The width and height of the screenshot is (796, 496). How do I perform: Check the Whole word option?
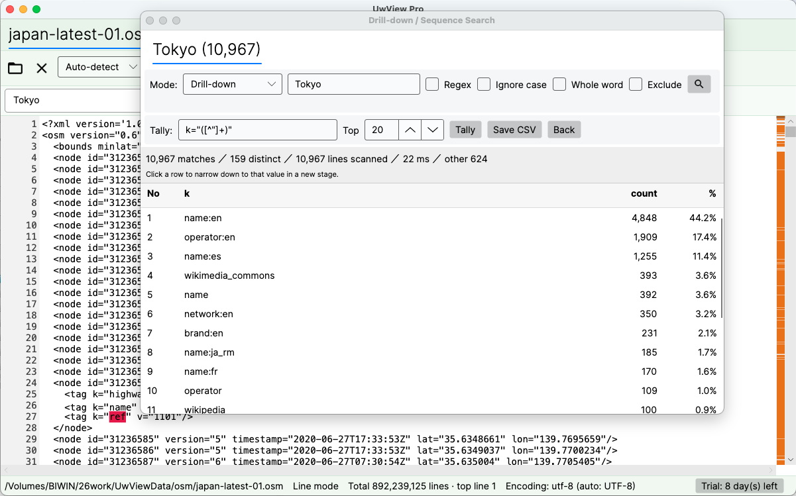pyautogui.click(x=559, y=84)
